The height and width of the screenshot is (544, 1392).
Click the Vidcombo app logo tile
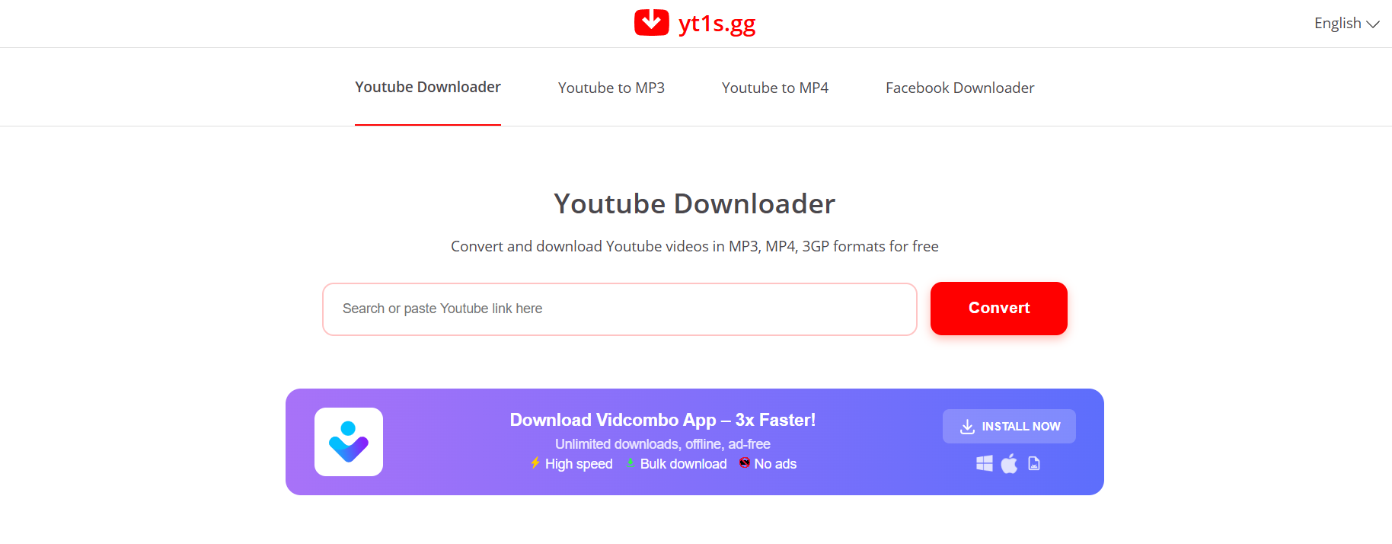pyautogui.click(x=349, y=442)
